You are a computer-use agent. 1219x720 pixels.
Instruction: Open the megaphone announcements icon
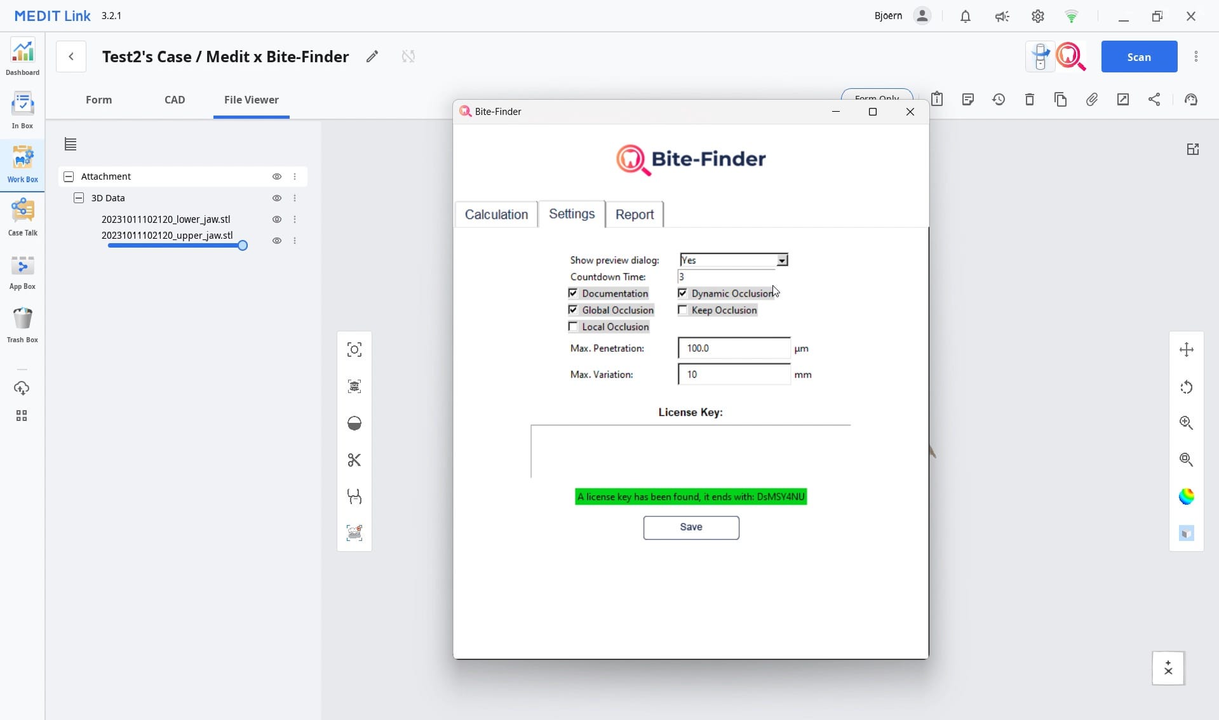(1002, 17)
